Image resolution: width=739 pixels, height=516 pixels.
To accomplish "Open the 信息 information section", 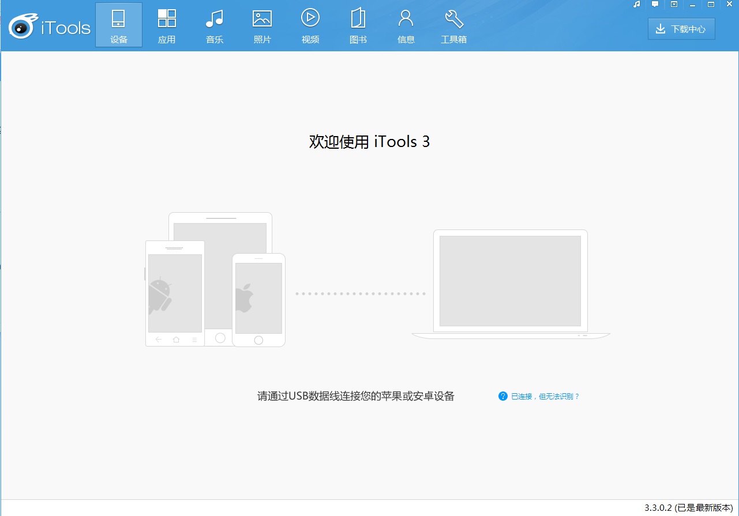I will click(x=406, y=25).
